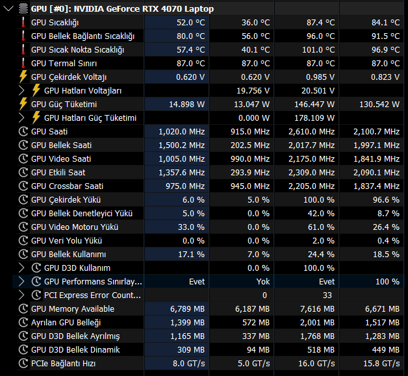Screen dimensions: 408x376
Task: Select the GPU Memory Available label
Action: tap(73, 309)
